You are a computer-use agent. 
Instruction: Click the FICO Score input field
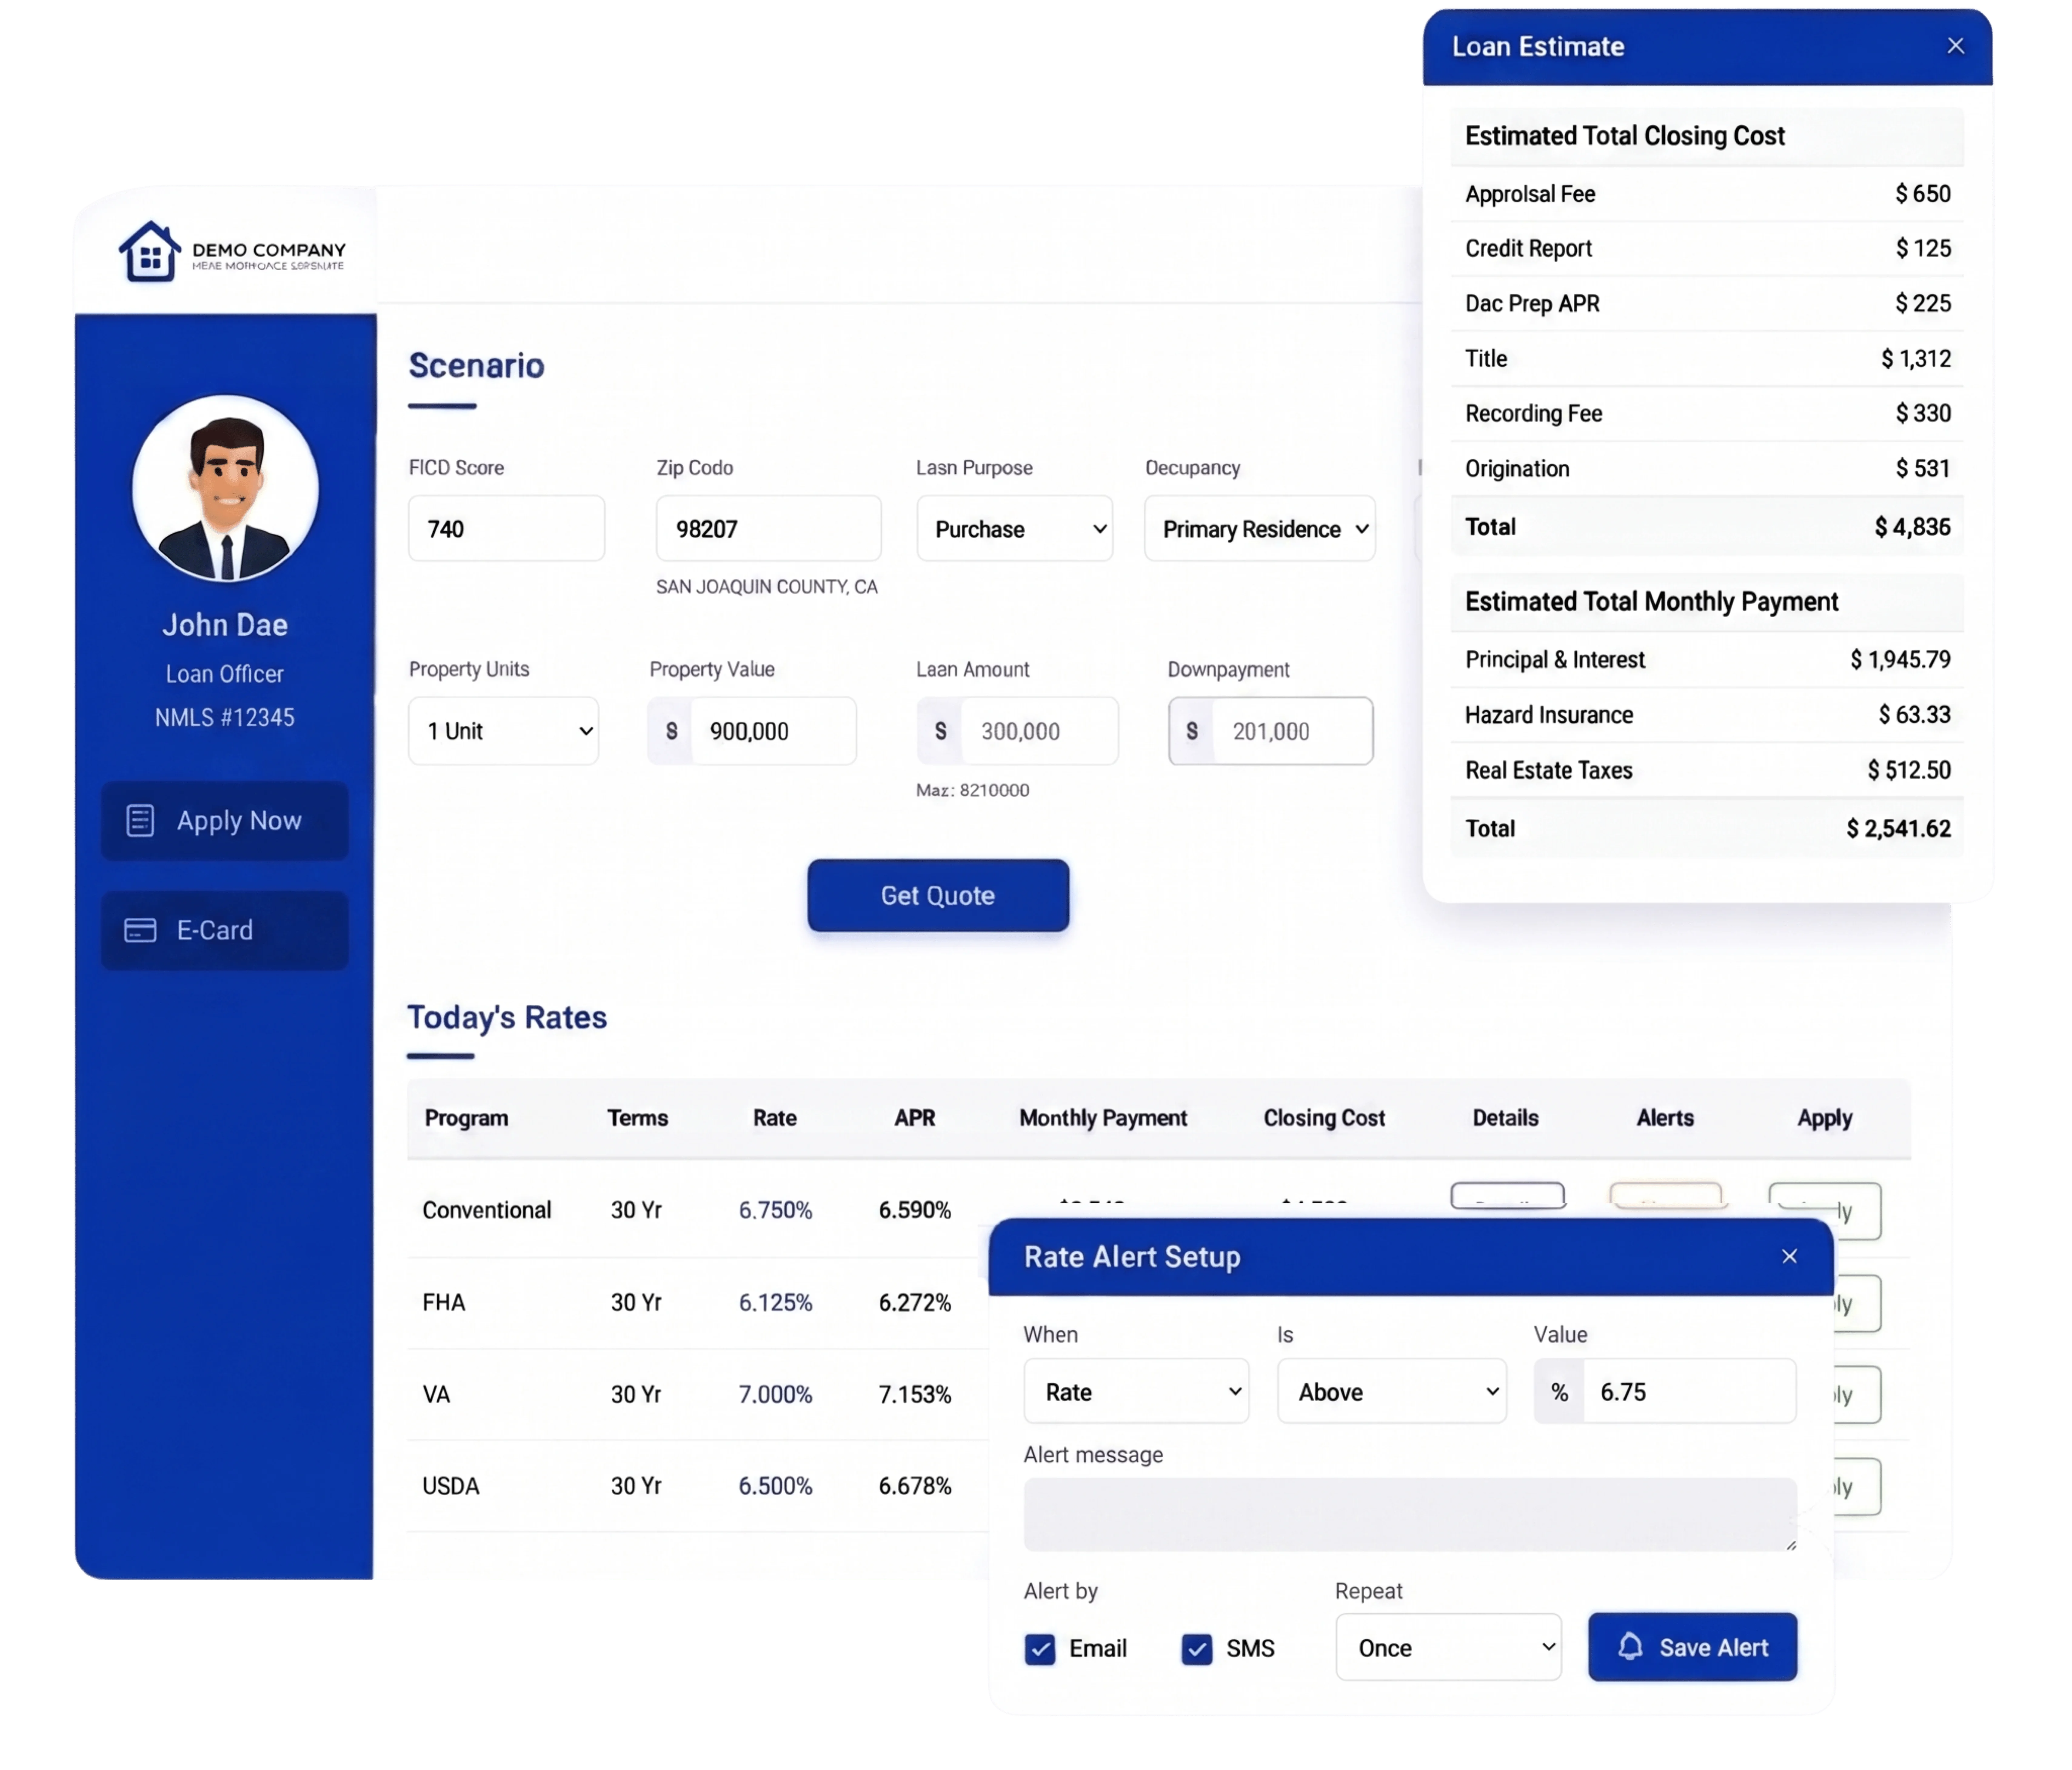pyautogui.click(x=506, y=529)
